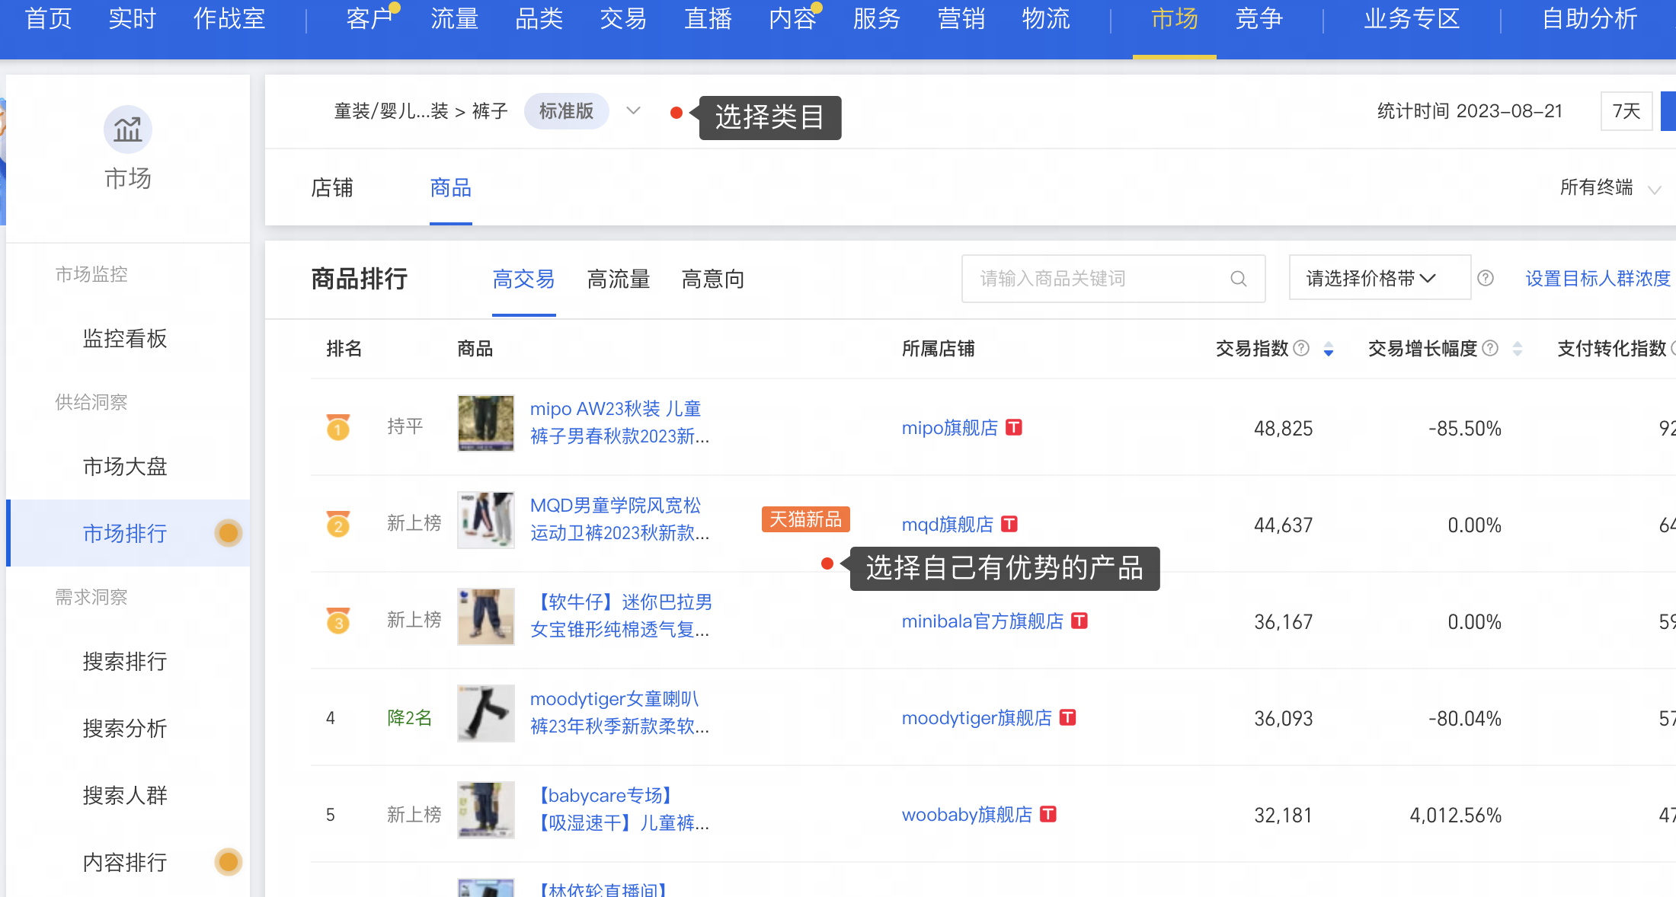Click Tmall badge next to woobaby旗舰店

coord(1048,814)
